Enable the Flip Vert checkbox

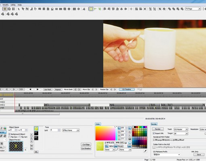click(x=20, y=137)
